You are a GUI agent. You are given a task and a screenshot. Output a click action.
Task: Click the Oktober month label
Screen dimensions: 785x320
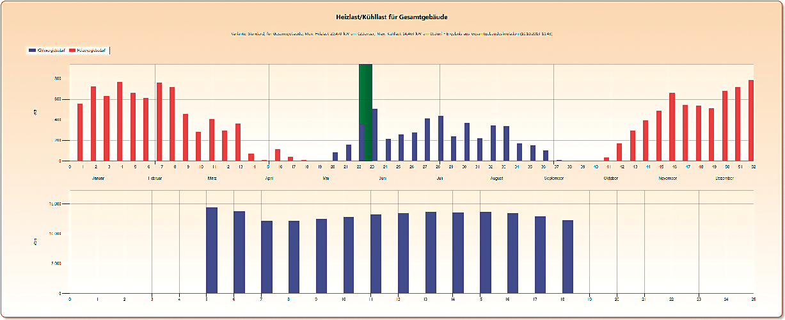coord(611,178)
